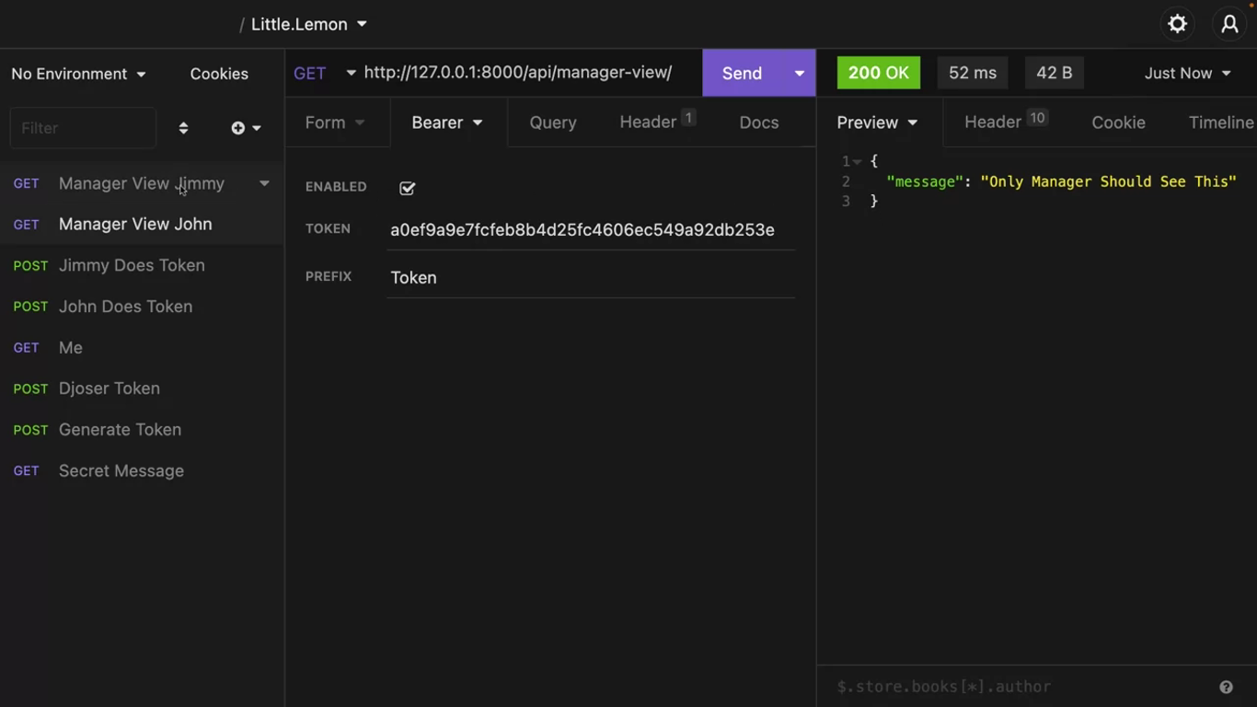Open the Manager View Jimmy actions arrow

tap(264, 183)
